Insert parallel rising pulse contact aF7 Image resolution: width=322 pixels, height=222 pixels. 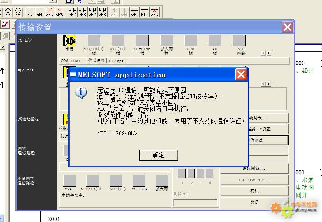[92, 12]
